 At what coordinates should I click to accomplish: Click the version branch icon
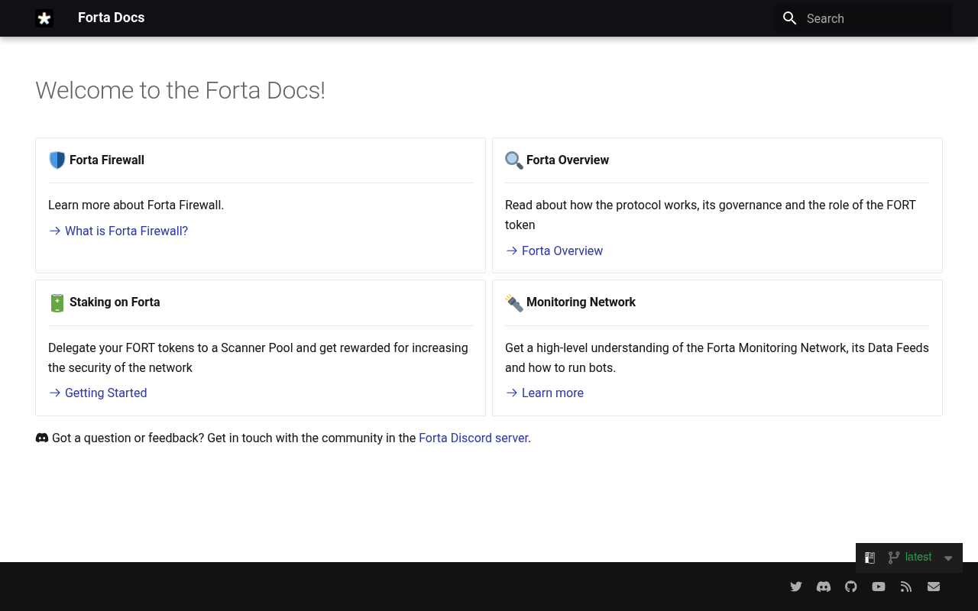point(893,558)
